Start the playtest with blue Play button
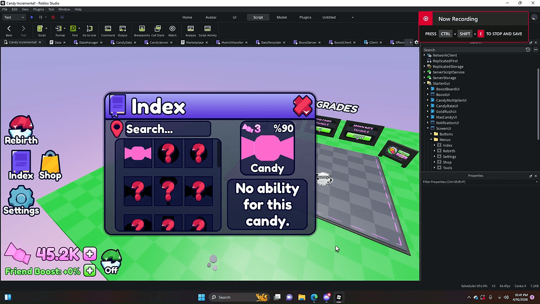Viewport: 540px width, 304px height. coord(32,17)
